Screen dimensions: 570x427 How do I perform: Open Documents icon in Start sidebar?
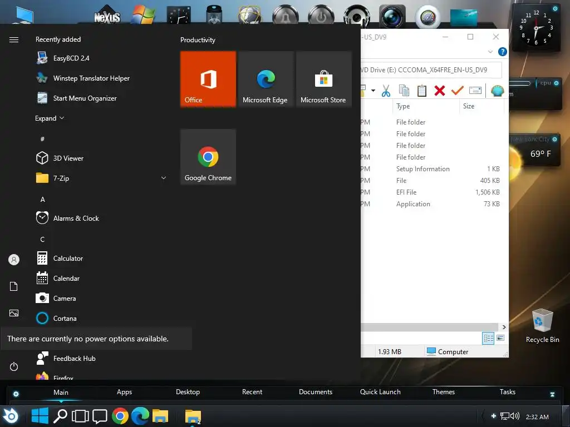14,286
